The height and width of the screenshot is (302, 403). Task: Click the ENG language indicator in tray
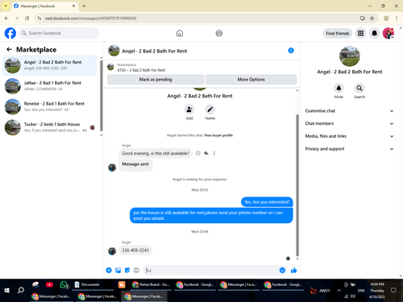click(x=361, y=291)
